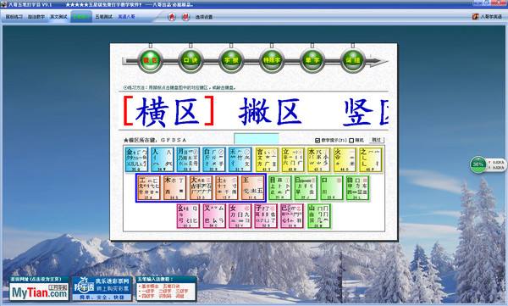The image size is (508, 306).
Task: Click the 田 green key tile
Action: [x=357, y=188]
